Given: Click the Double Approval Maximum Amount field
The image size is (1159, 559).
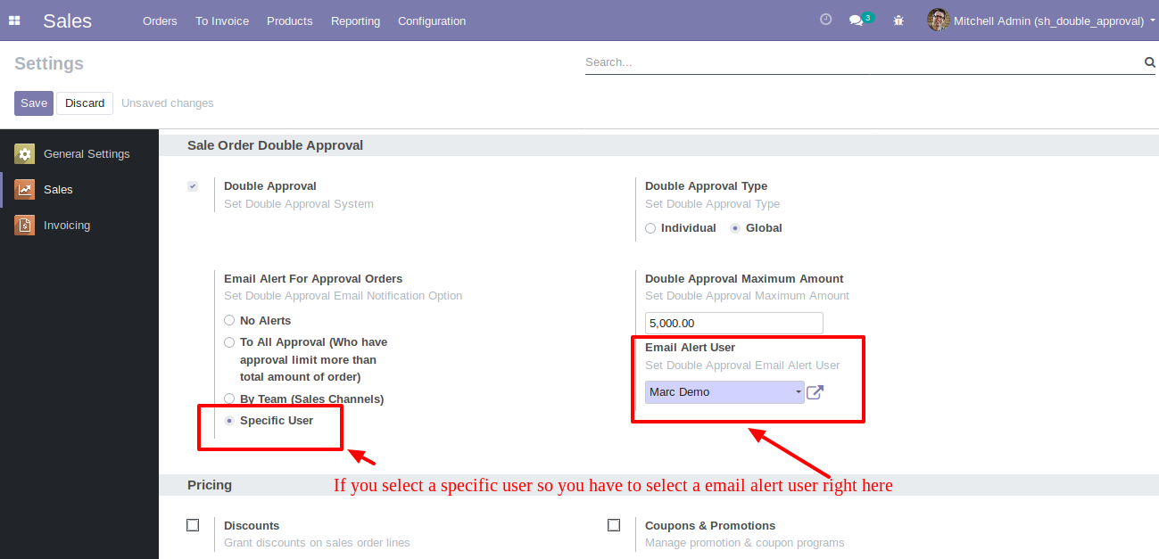Looking at the screenshot, I should pyautogui.click(x=733, y=323).
